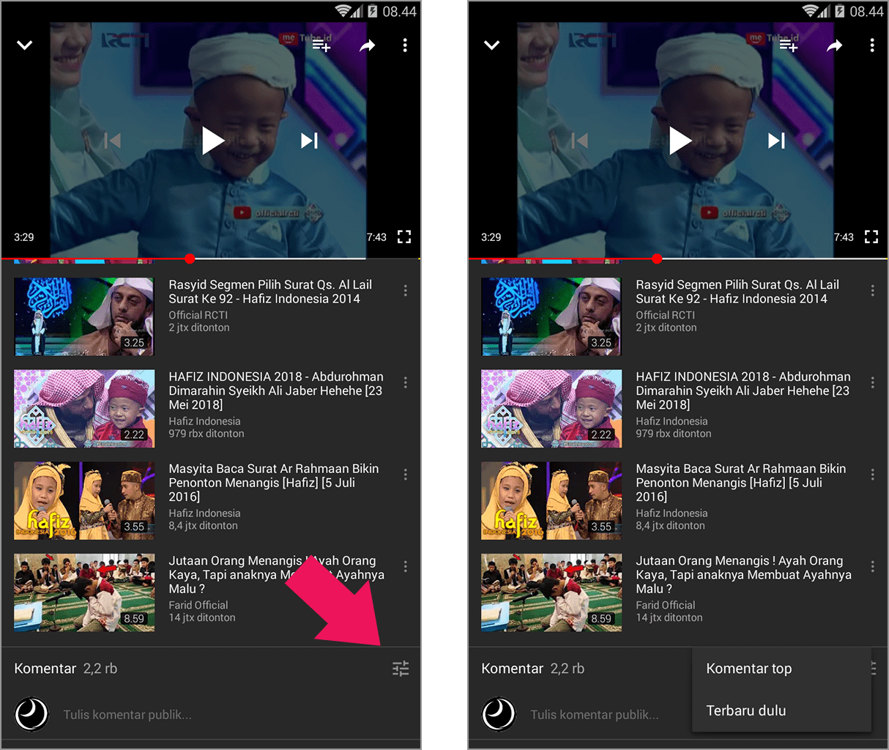Click the red seek handle in right screenshot
Viewport: 889px width, 750px height.
[657, 259]
